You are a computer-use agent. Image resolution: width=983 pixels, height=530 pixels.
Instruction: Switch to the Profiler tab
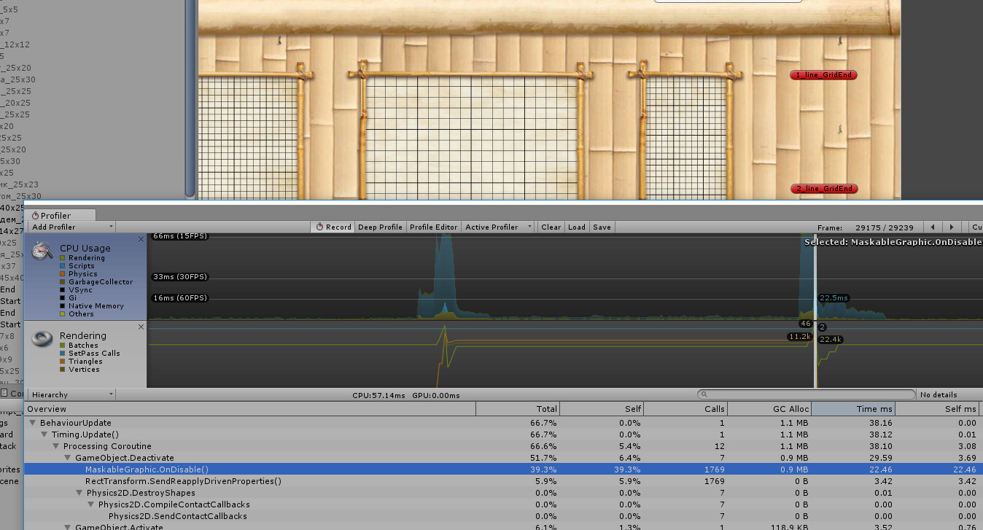pos(62,215)
